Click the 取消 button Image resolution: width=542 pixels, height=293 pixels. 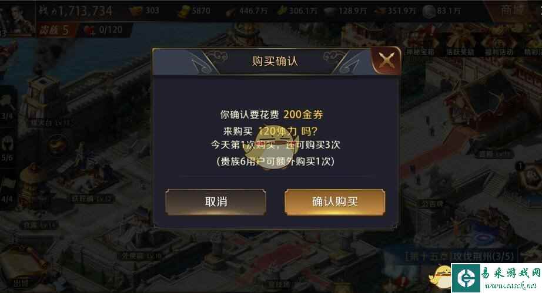click(216, 202)
